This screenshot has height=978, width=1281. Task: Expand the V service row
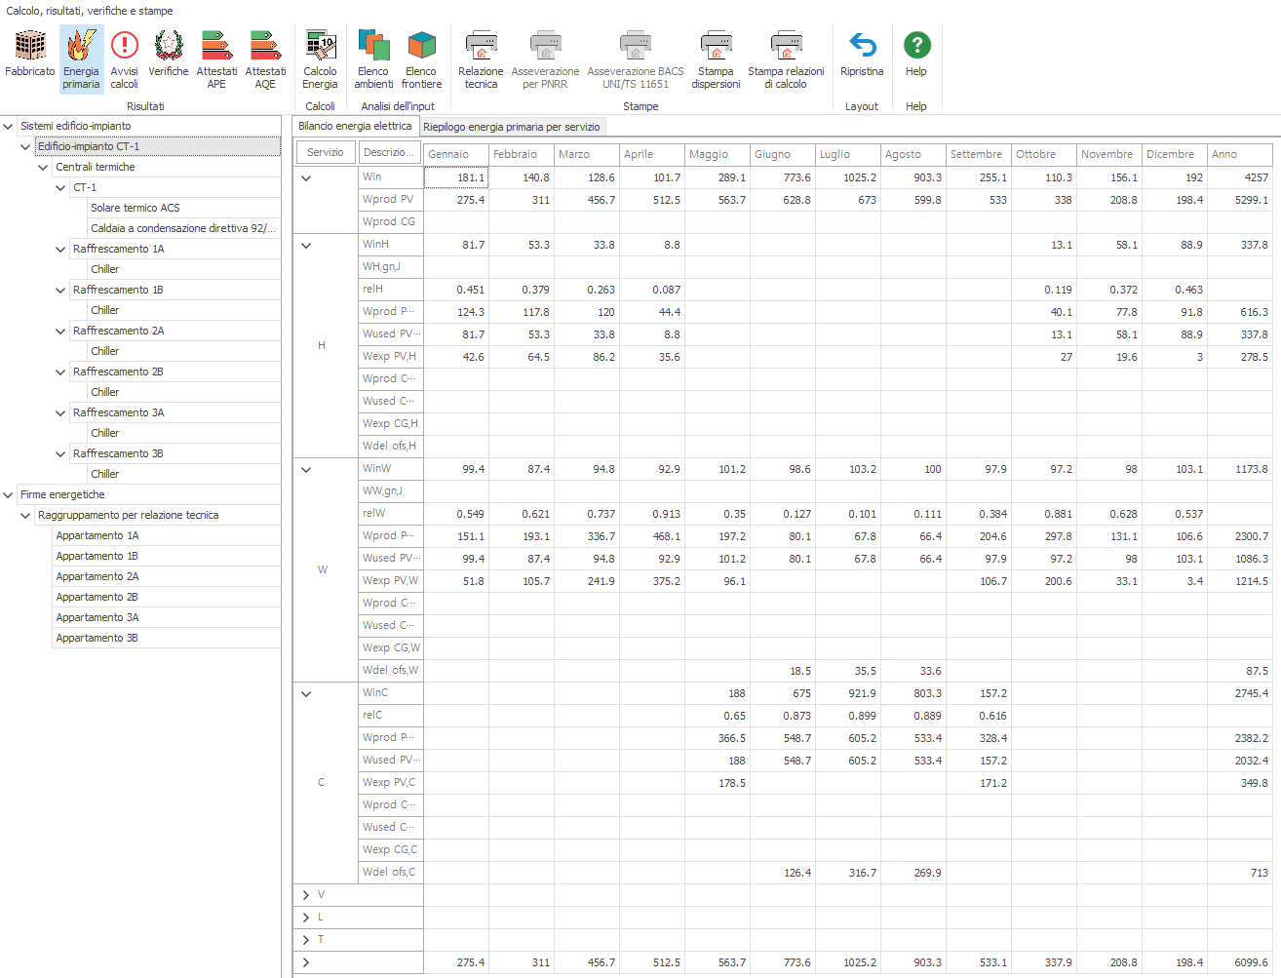pos(306,895)
